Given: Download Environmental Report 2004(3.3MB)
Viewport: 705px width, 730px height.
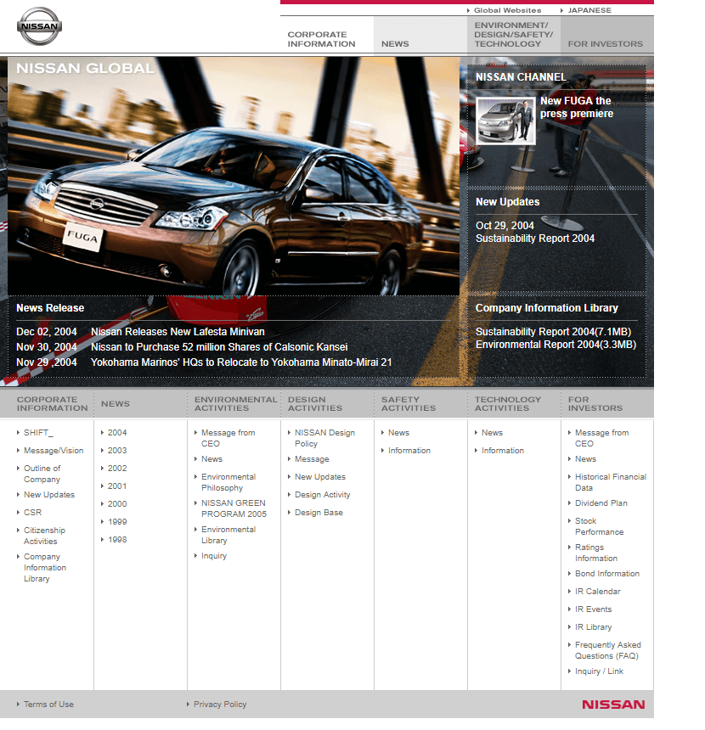Looking at the screenshot, I should pos(556,345).
